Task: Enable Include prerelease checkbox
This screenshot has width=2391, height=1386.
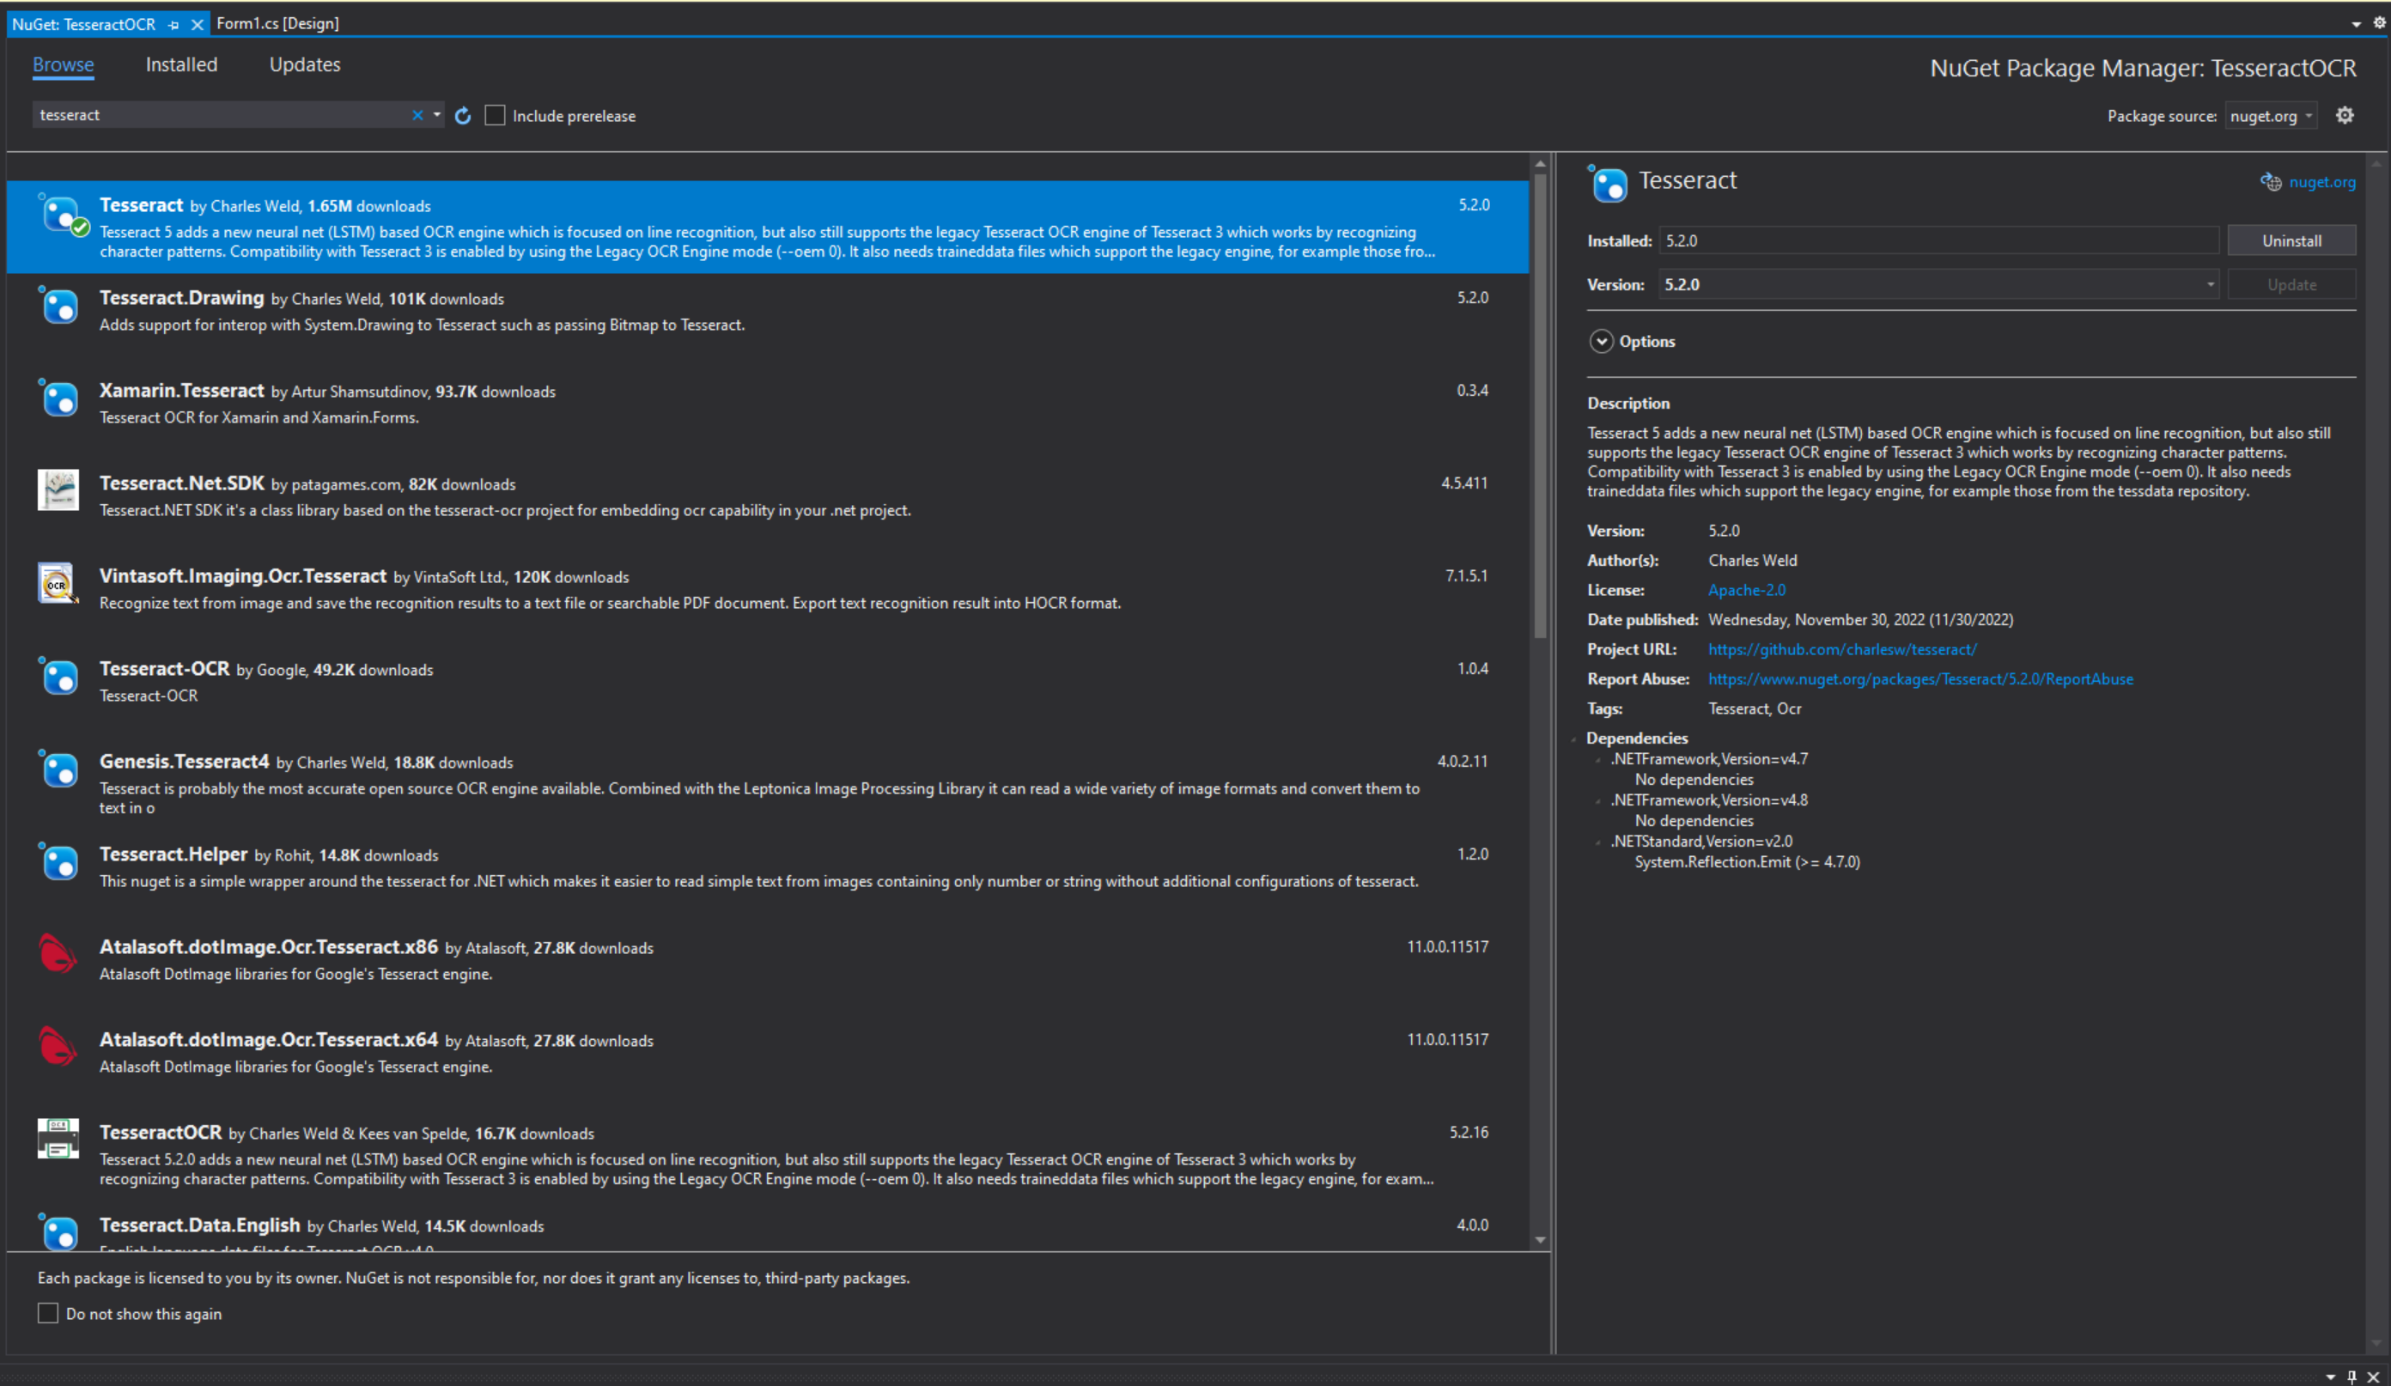Action: pos(496,116)
